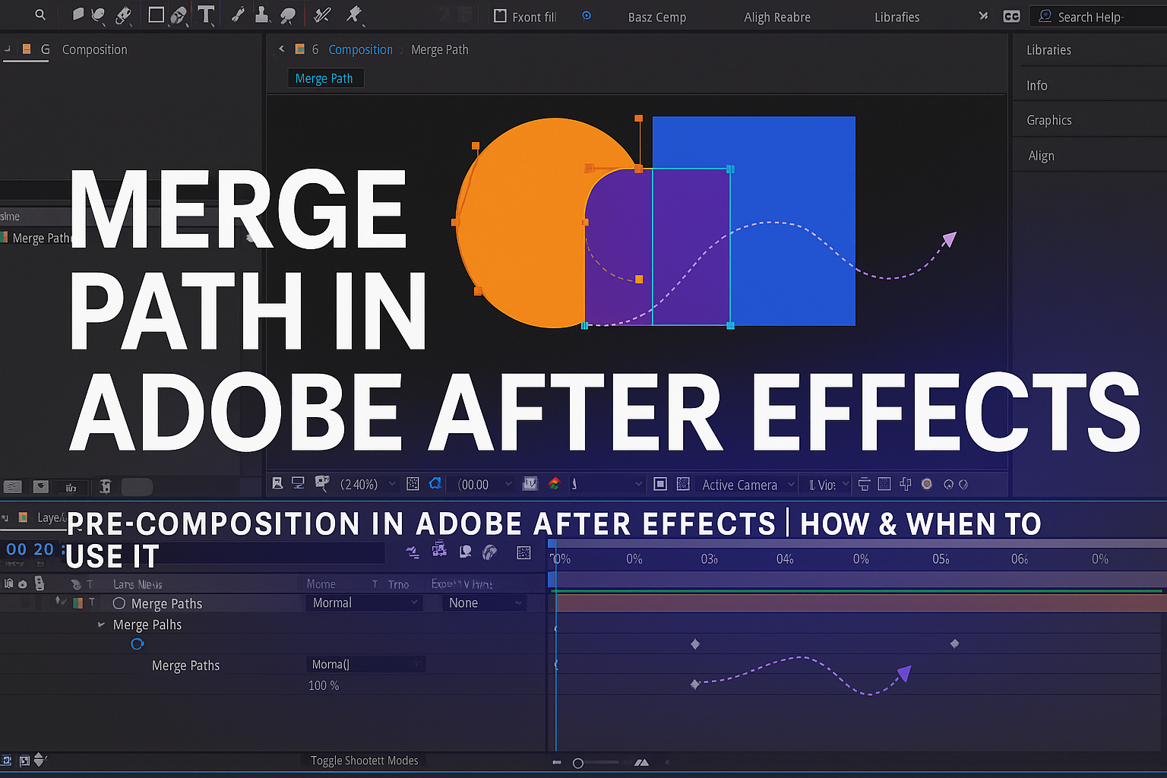Click the 100 % opacity value
The width and height of the screenshot is (1167, 778).
pos(324,685)
